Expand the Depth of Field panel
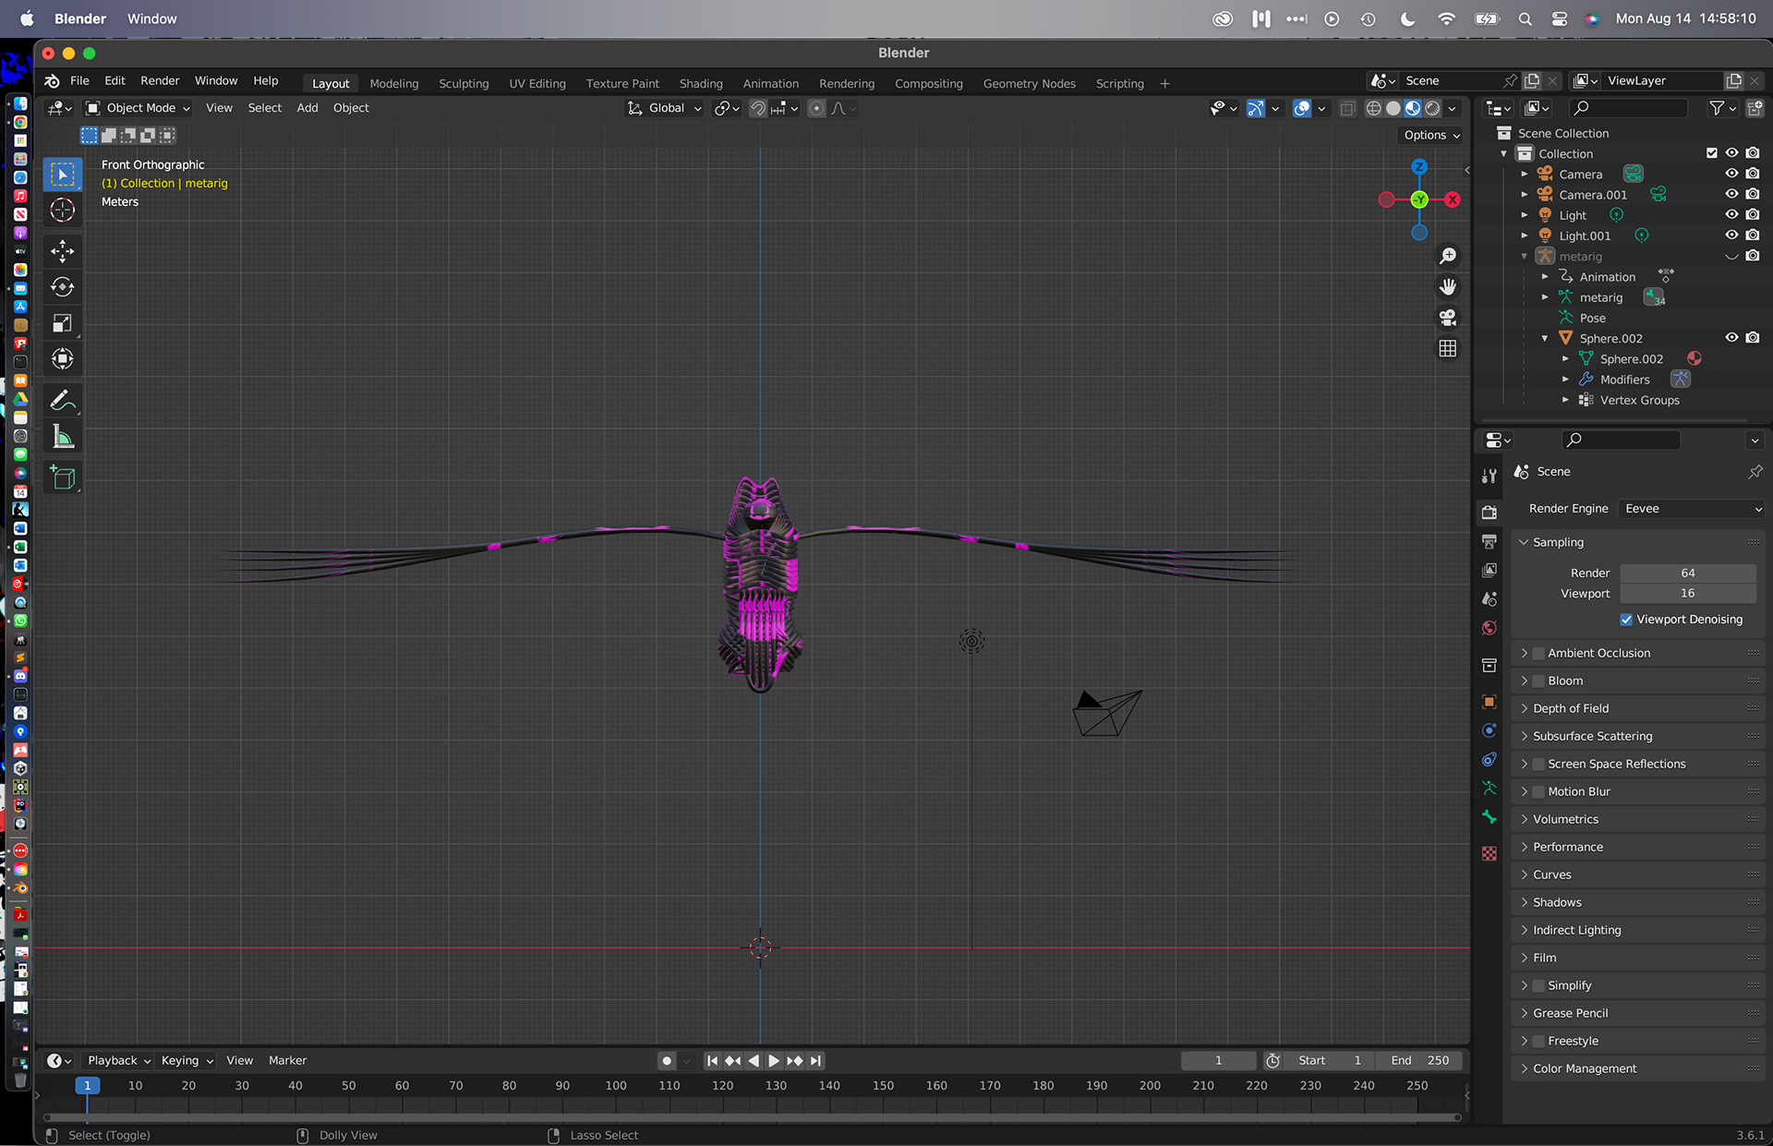Viewport: 1773px width, 1146px height. click(1570, 708)
